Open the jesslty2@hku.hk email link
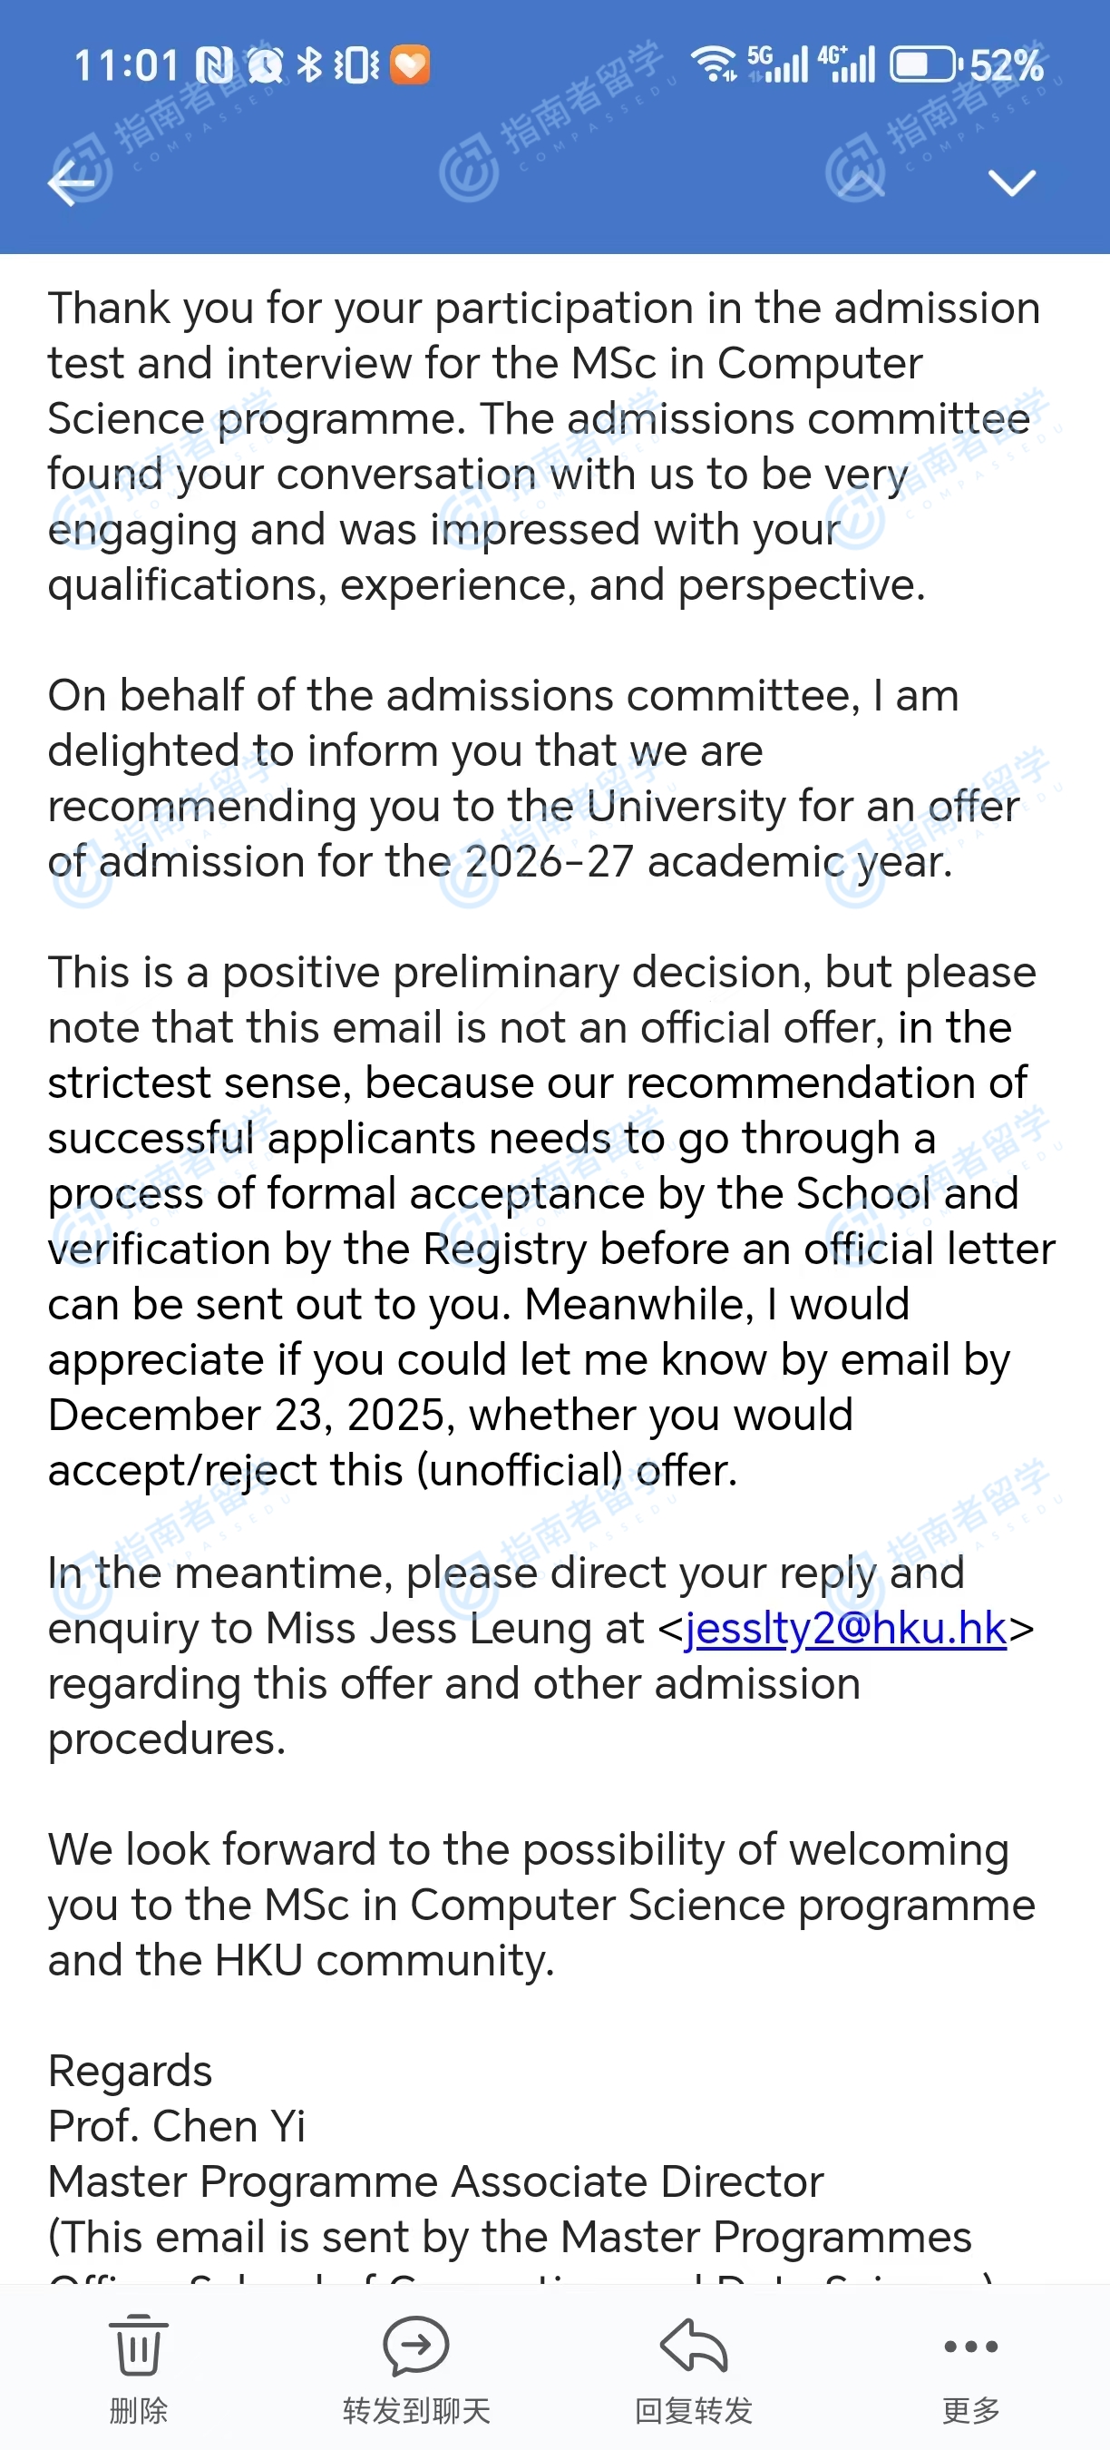 pyautogui.click(x=845, y=1628)
